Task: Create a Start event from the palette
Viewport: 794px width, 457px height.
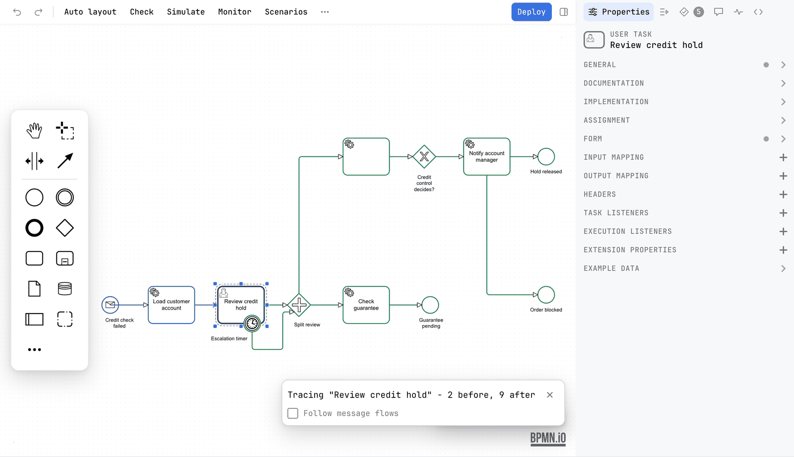Action: (34, 197)
